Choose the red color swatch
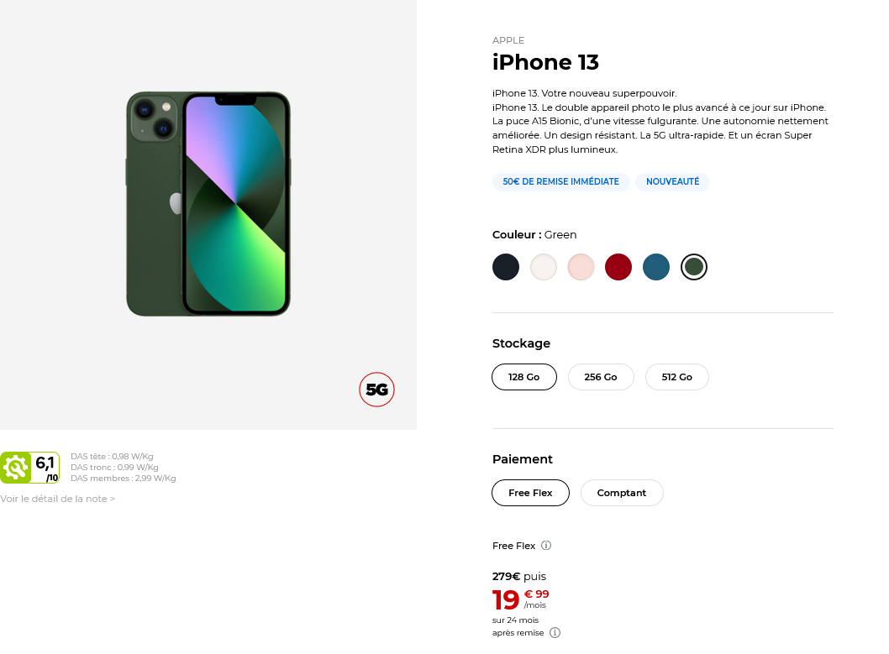 point(618,267)
